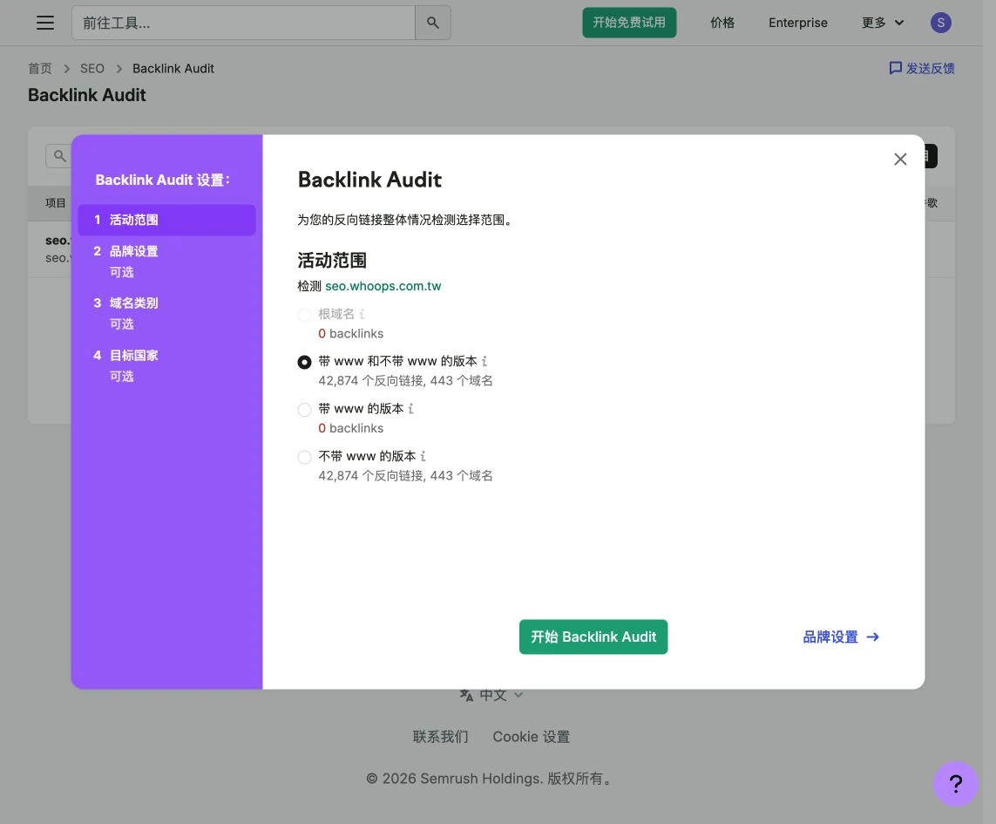Select the 带 www 和不带 www 的版本 radio

304,362
